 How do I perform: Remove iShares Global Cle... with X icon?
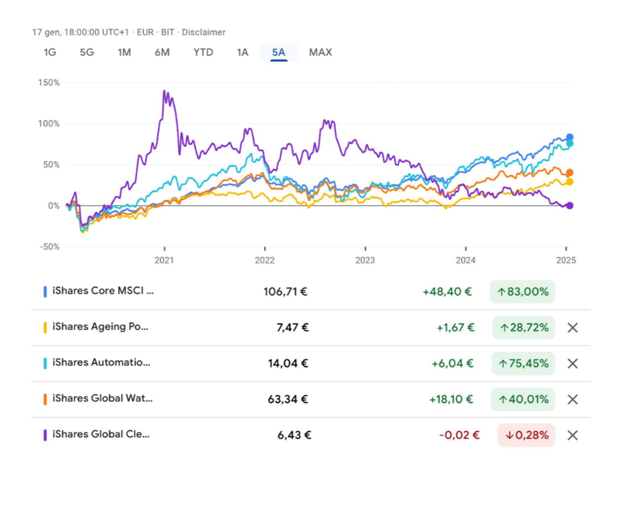point(572,435)
